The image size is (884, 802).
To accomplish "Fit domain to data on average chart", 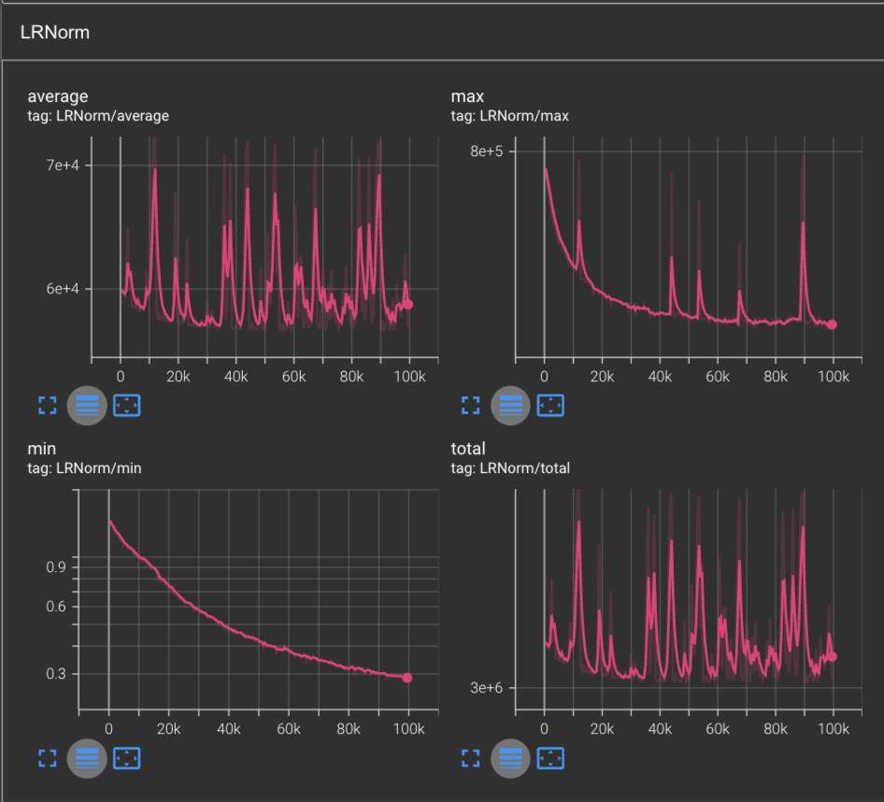I will click(127, 405).
